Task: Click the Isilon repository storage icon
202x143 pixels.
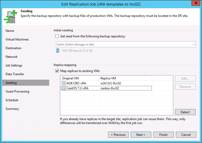Action: click(x=58, y=51)
